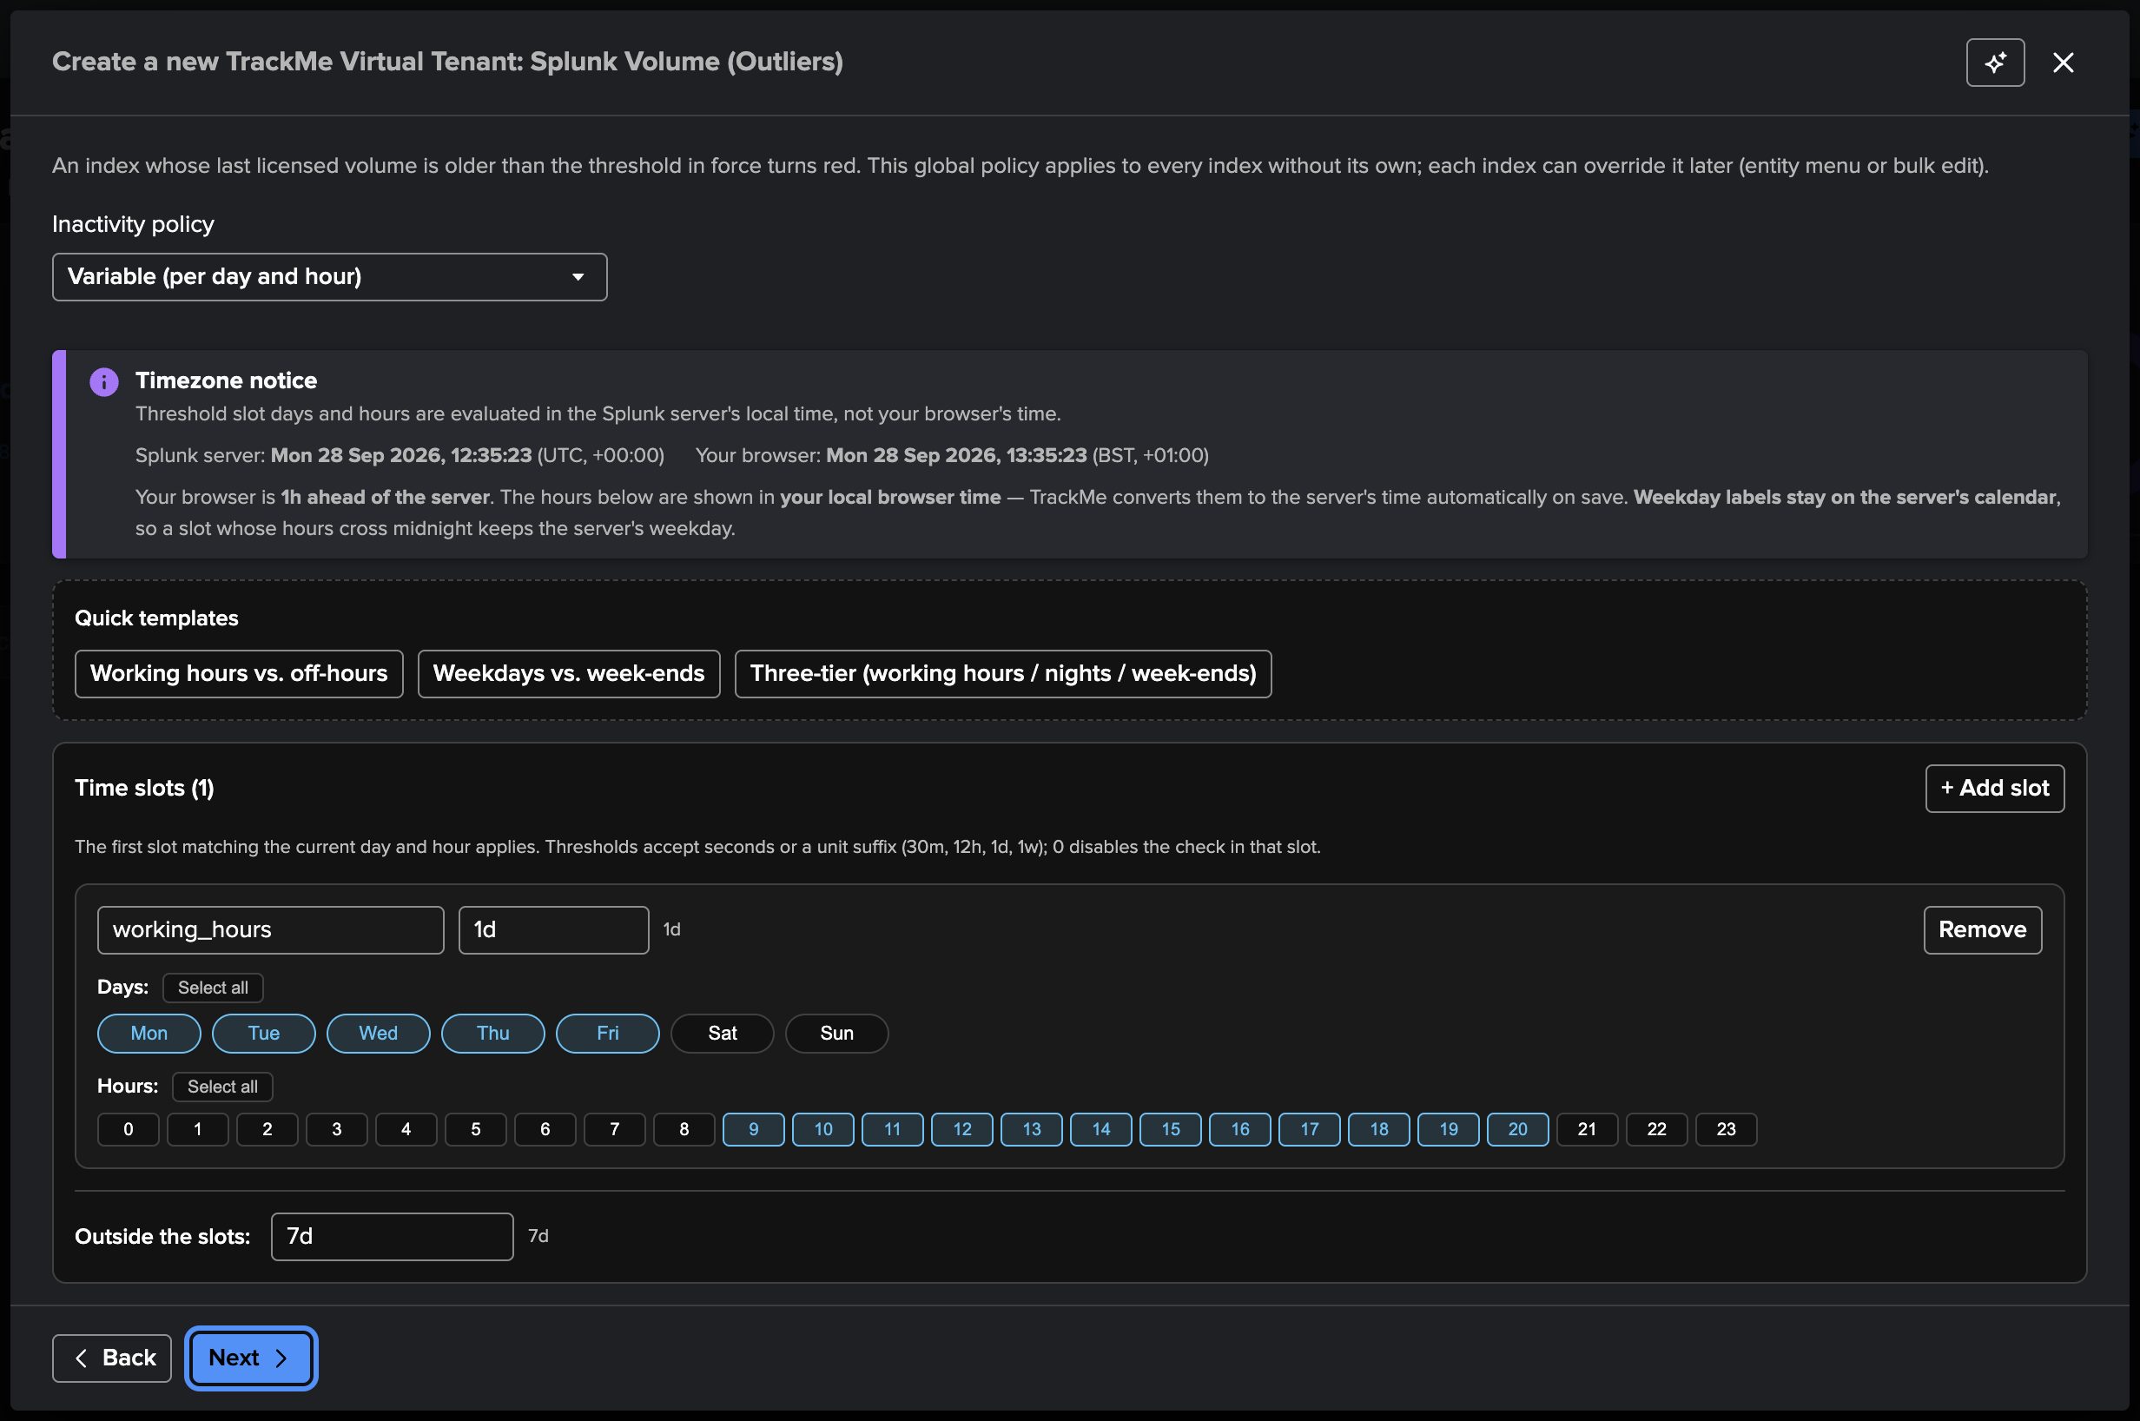Close the tenant creation dialog
Image resolution: width=2140 pixels, height=1421 pixels.
click(2063, 63)
